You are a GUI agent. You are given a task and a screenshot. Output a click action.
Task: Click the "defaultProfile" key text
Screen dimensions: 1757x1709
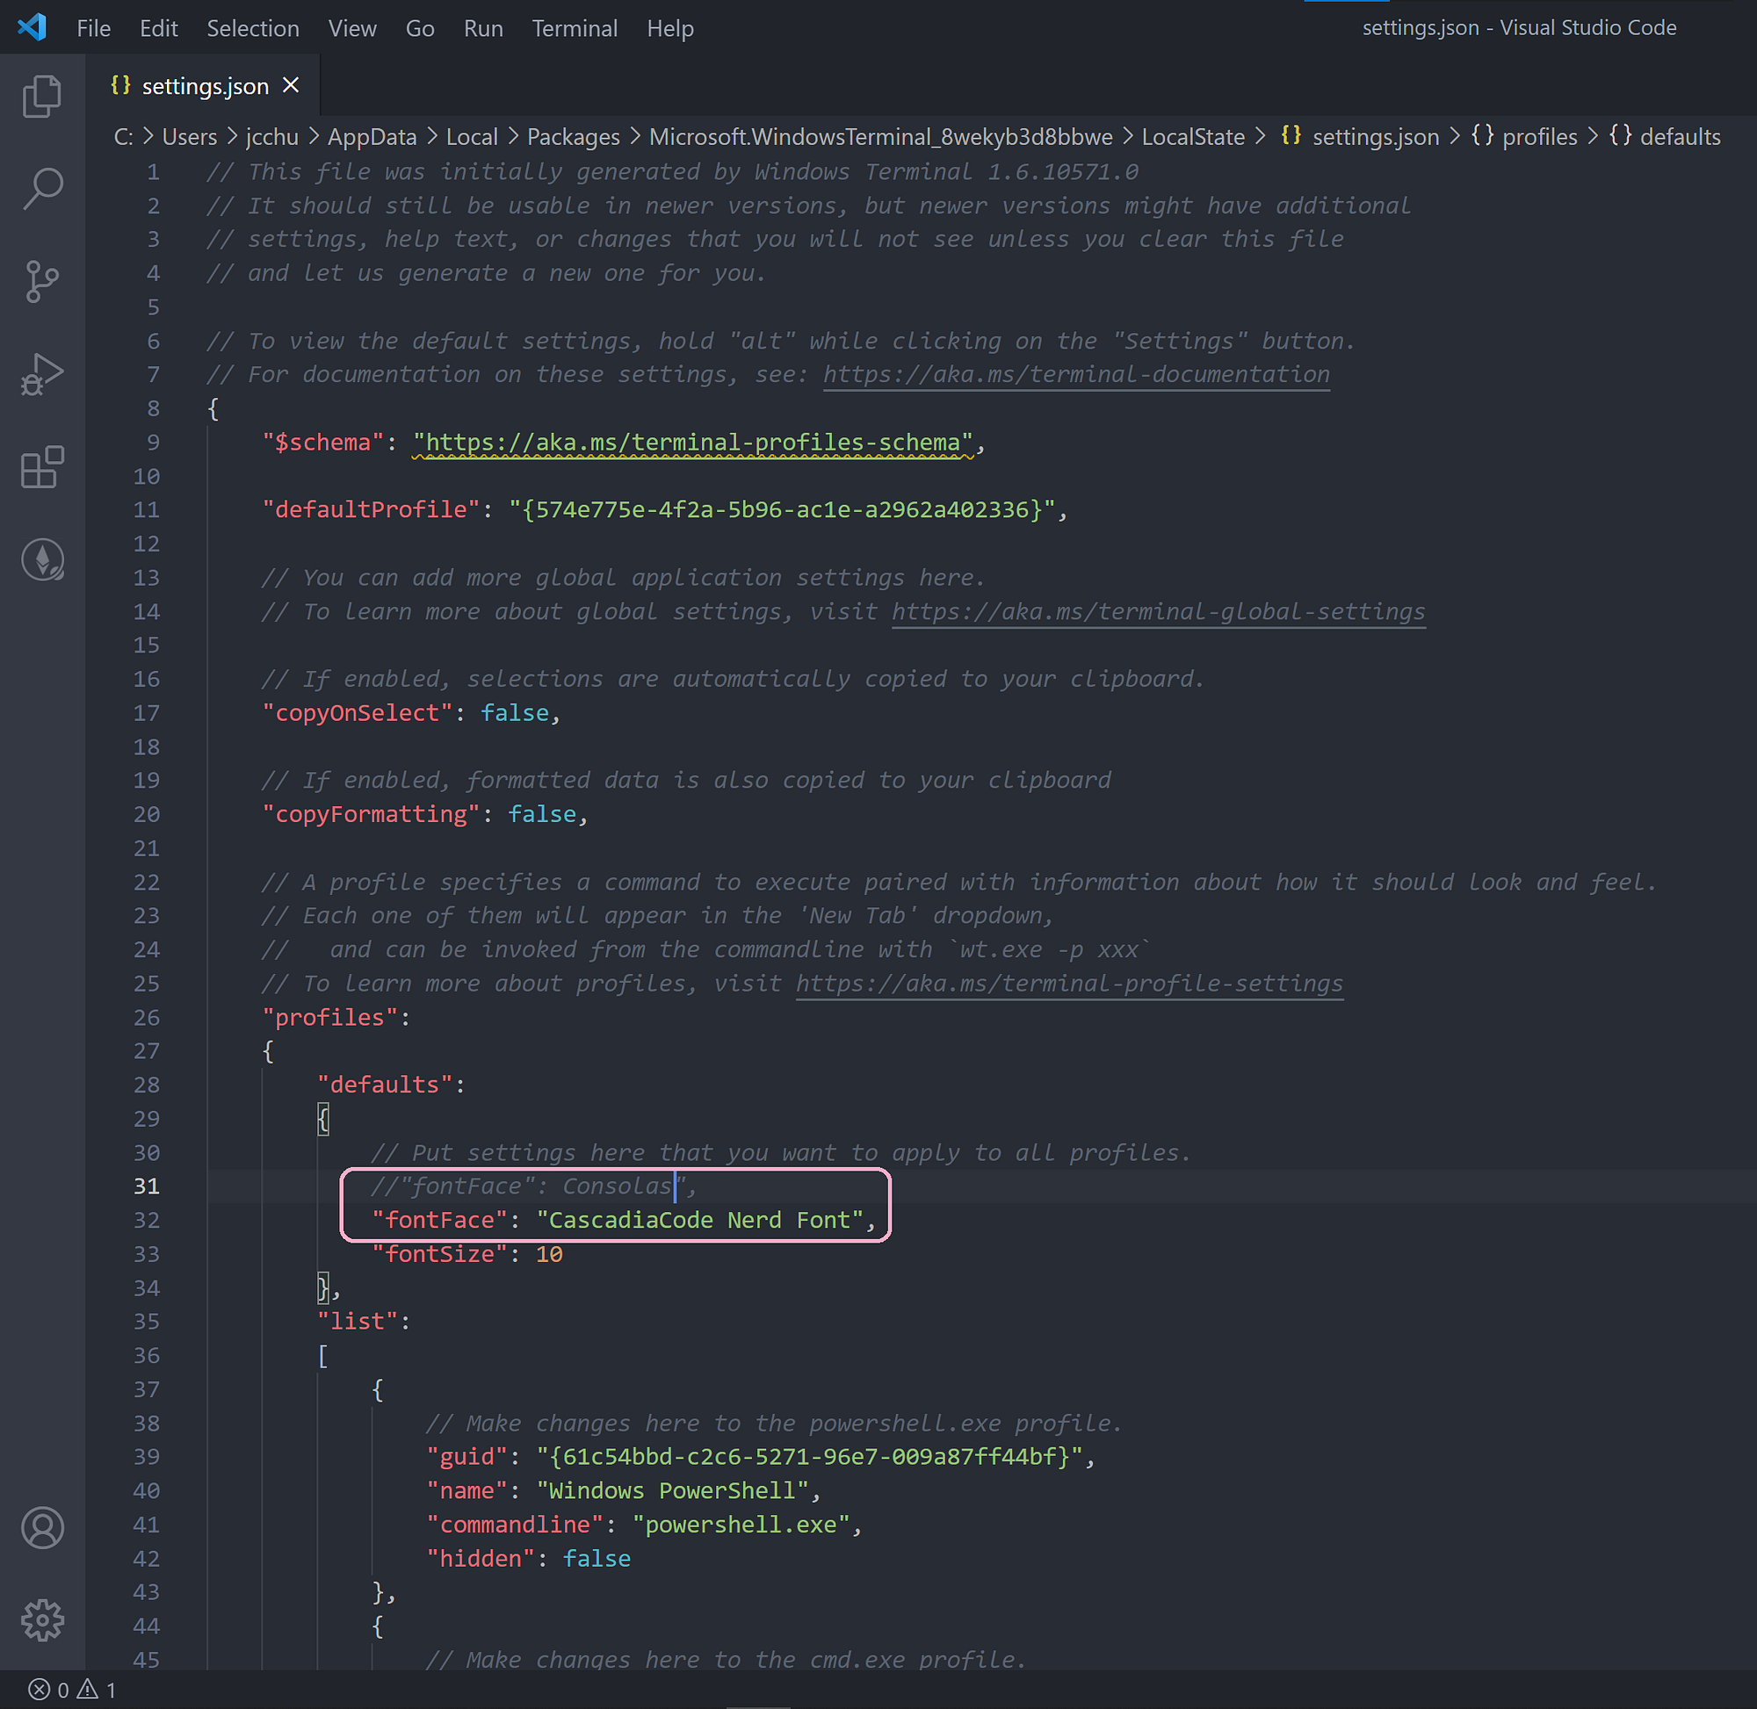click(371, 509)
